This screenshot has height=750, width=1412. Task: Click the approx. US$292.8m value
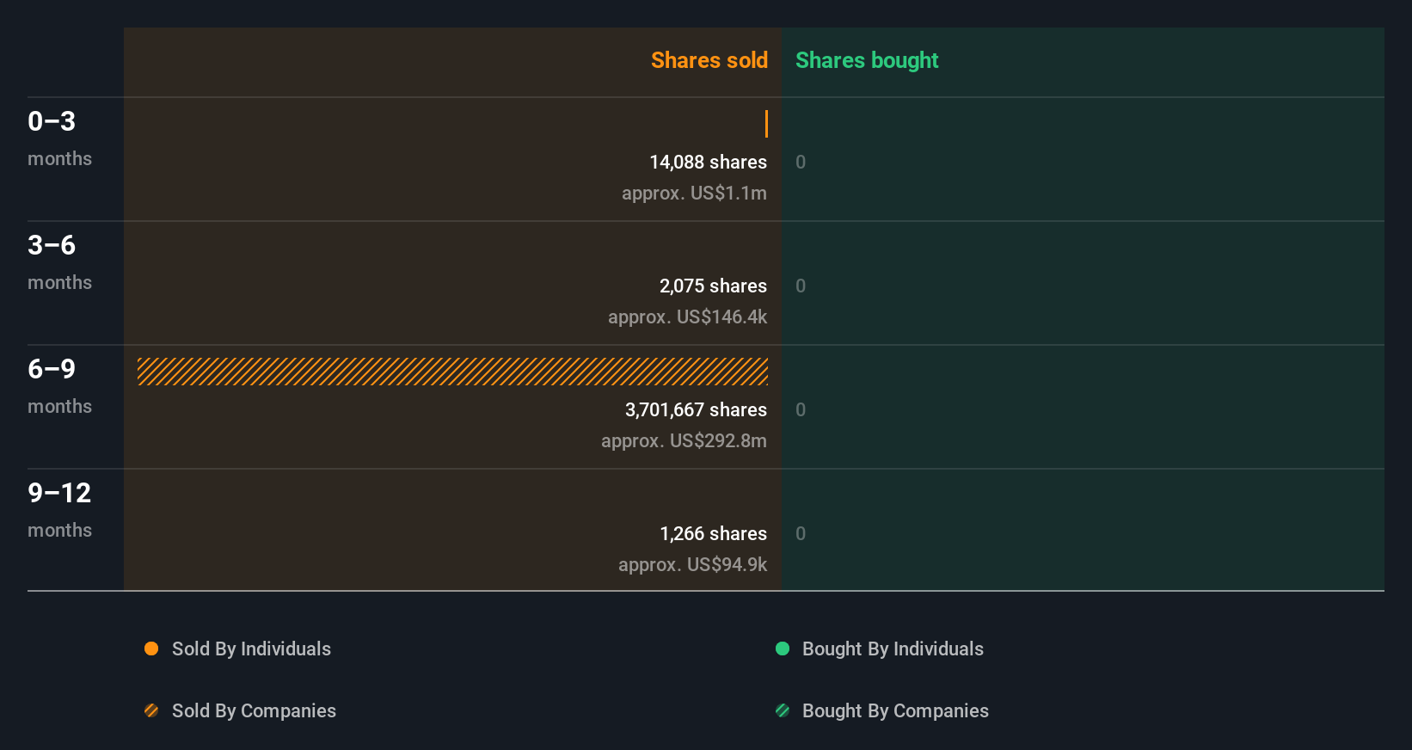coord(684,440)
